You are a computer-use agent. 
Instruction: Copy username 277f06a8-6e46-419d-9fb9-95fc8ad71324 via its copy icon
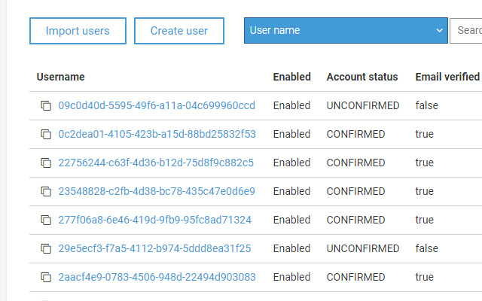[x=46, y=220]
